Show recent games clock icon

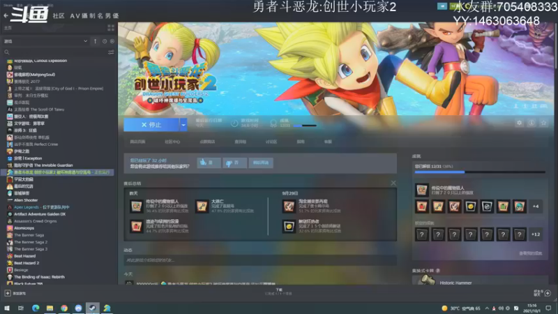pos(105,41)
